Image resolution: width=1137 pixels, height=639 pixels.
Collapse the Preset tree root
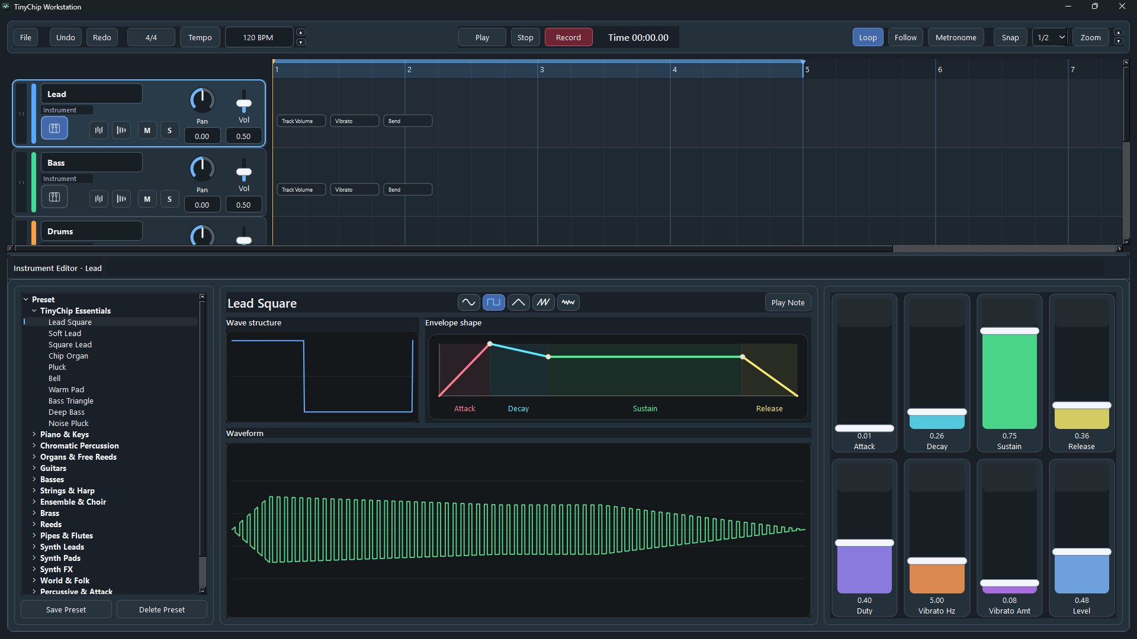tap(26, 299)
